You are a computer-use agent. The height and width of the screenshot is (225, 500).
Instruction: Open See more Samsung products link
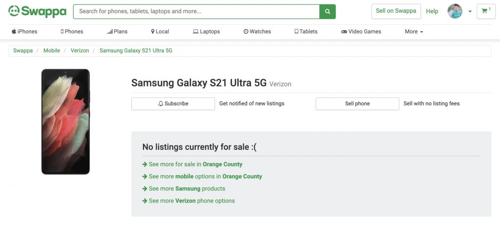(184, 189)
